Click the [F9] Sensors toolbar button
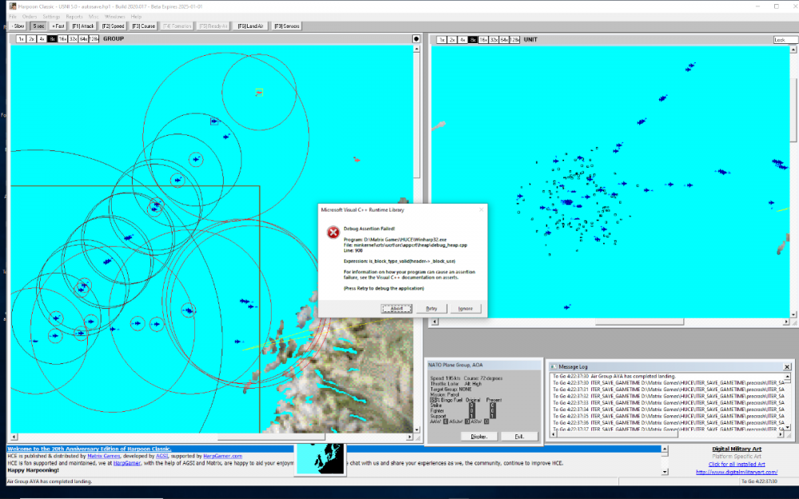799x499 pixels. pos(287,26)
